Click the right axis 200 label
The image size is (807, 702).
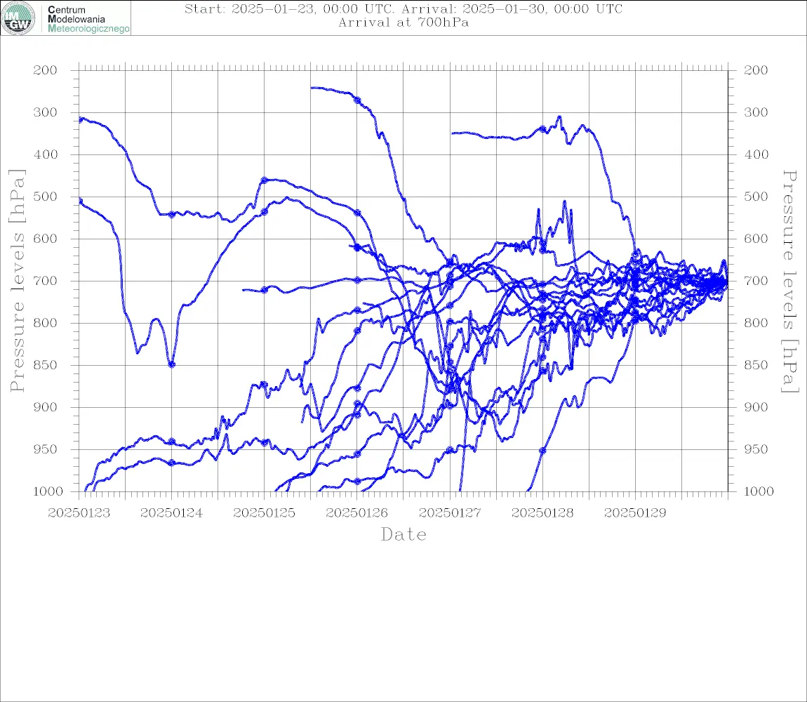(756, 70)
